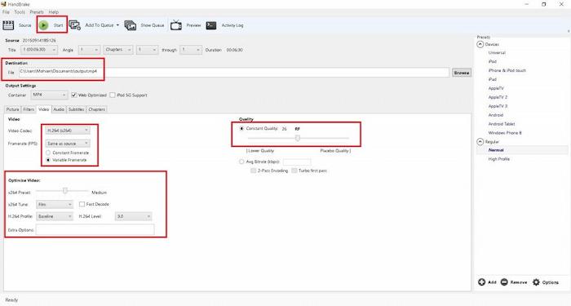The image size is (571, 306).
Task: Select the Windows Phone 8 preset
Action: click(505, 133)
